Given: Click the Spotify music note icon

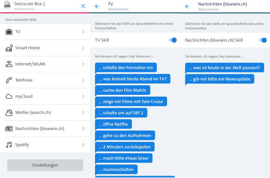Looking at the screenshot, I should coord(9,145).
